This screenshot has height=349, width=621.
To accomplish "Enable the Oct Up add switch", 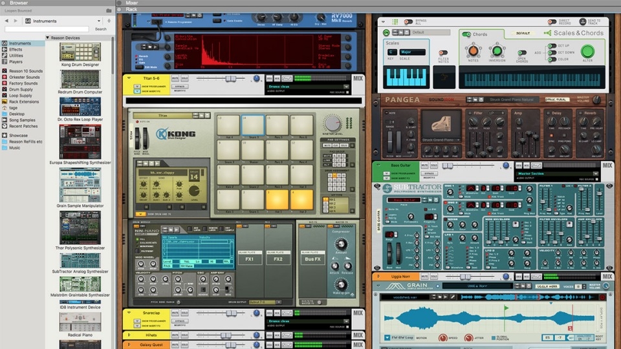I will coord(551,46).
